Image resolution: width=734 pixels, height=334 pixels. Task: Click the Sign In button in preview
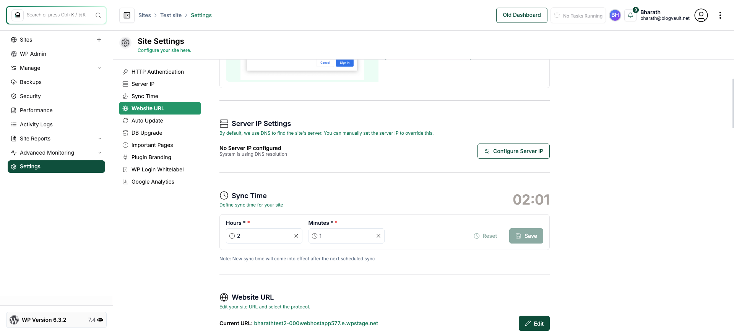coord(345,63)
